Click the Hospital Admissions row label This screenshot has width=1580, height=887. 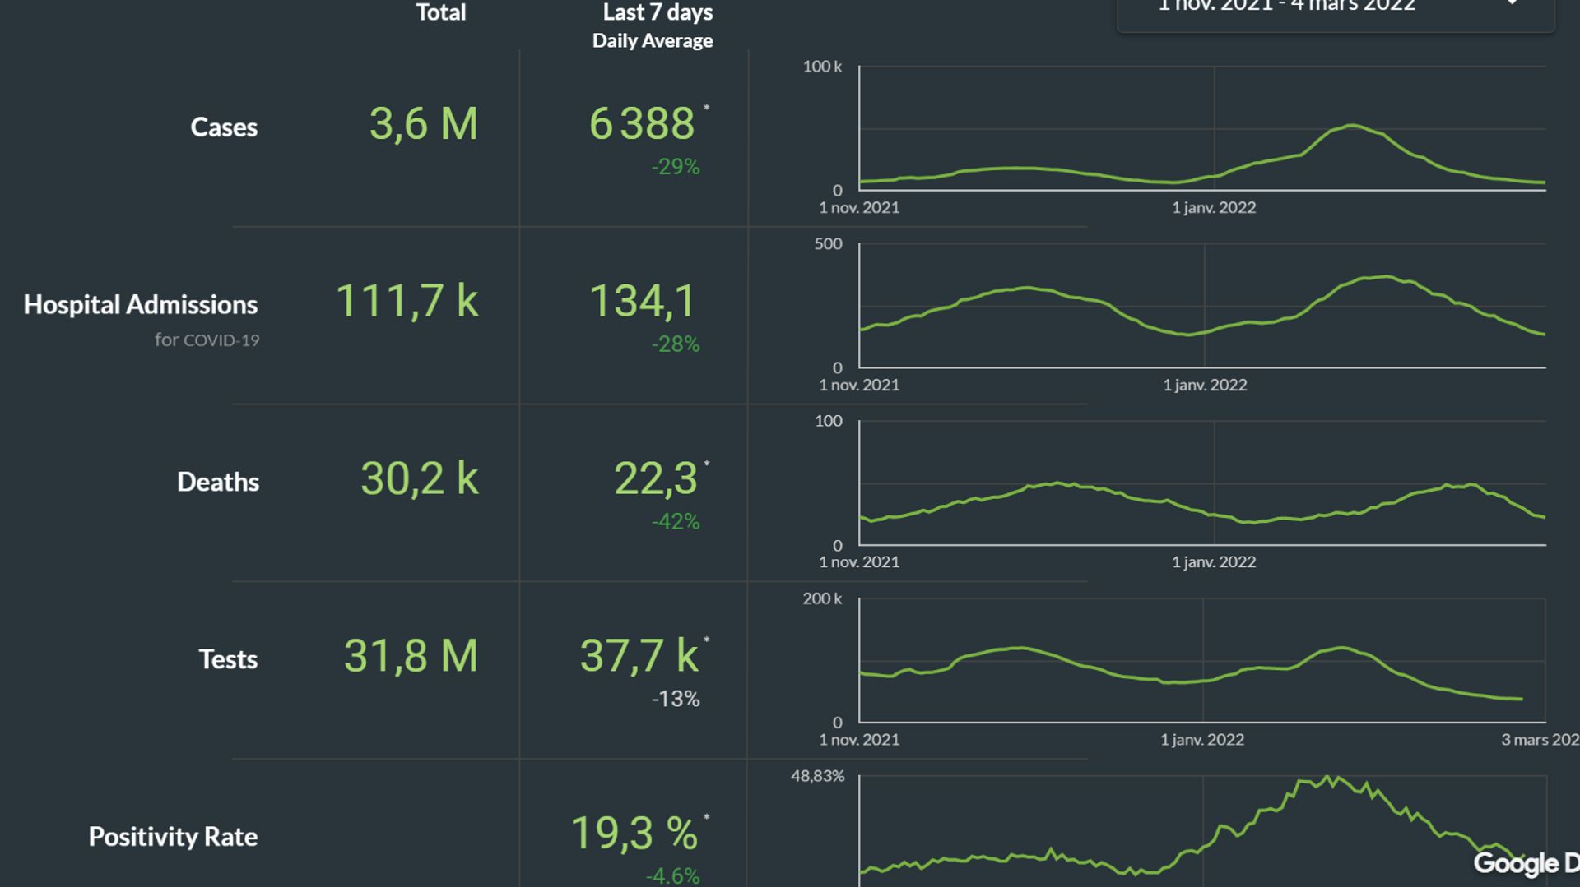click(x=141, y=305)
